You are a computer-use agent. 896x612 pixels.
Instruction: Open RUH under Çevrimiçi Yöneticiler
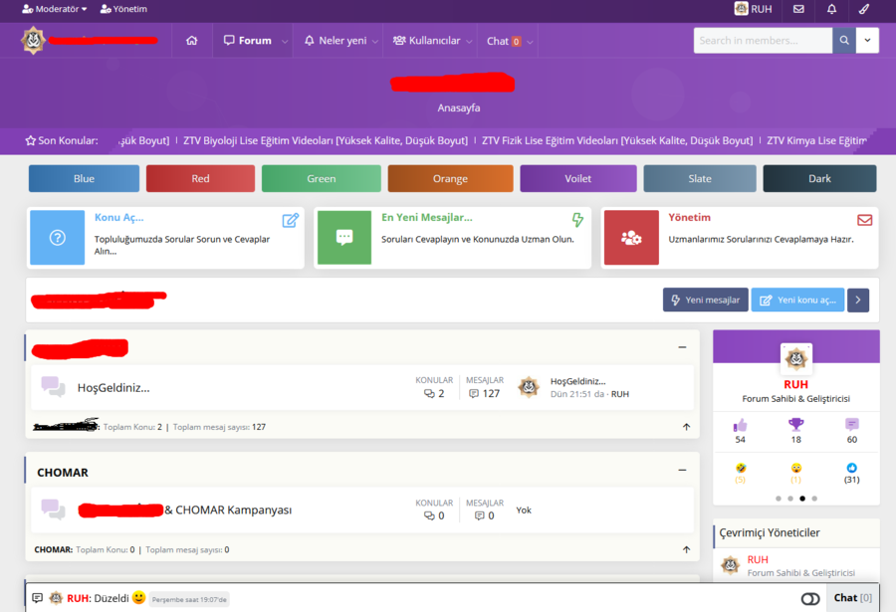(x=758, y=559)
